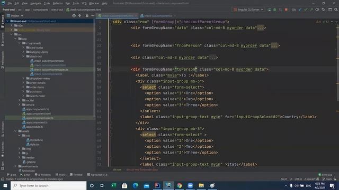Switch to the check-out.component.ts editor tab
The height and width of the screenshot is (190, 339).
click(158, 16)
